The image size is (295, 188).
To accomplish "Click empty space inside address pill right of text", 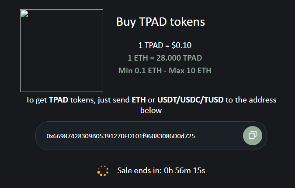I will 218,136.
